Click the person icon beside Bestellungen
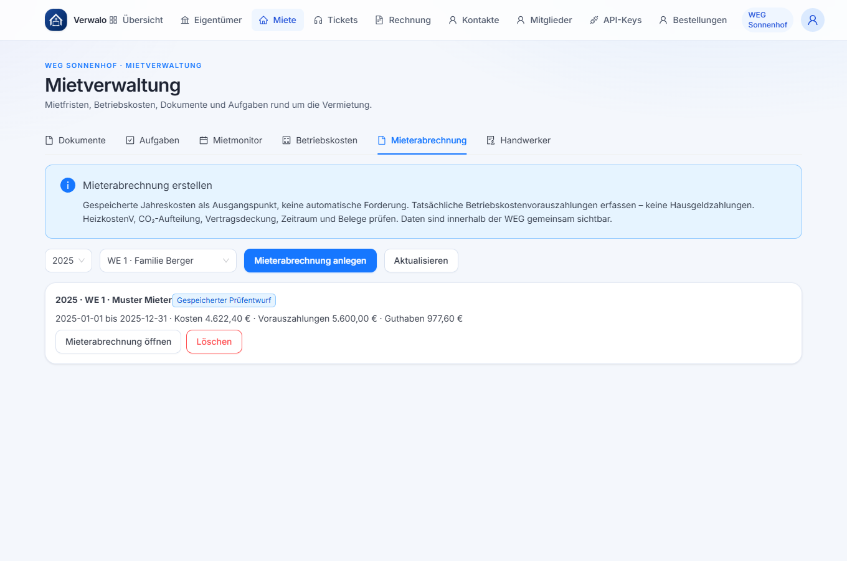This screenshot has height=561, width=847. pyautogui.click(x=663, y=20)
